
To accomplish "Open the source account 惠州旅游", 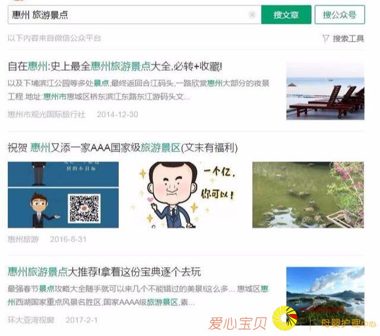I will click(x=23, y=239).
